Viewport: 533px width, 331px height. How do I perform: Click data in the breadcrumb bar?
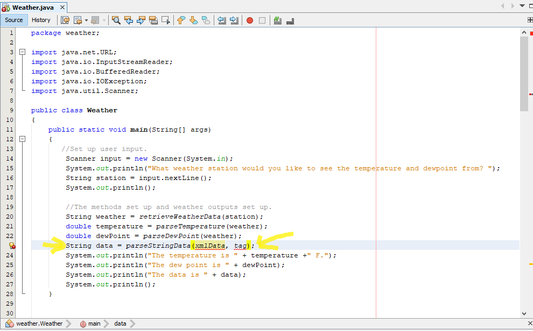pyautogui.click(x=120, y=323)
